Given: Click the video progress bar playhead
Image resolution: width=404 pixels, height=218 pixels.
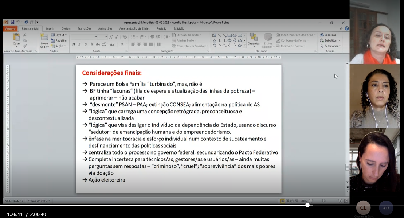Looking at the screenshot, I should [x=307, y=205].
